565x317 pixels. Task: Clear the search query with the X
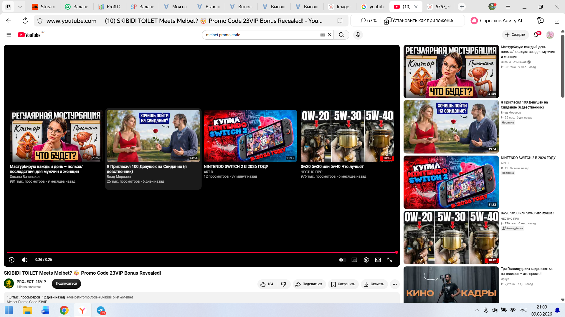pos(330,35)
